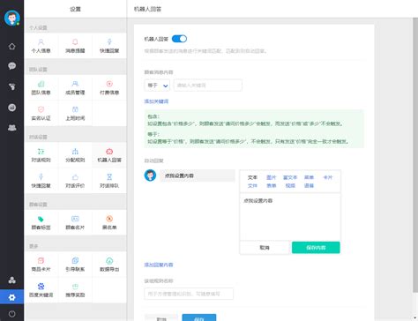Select the 菜单 menu reply type tab

[x=309, y=177]
